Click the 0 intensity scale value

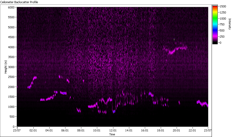pos(220,43)
